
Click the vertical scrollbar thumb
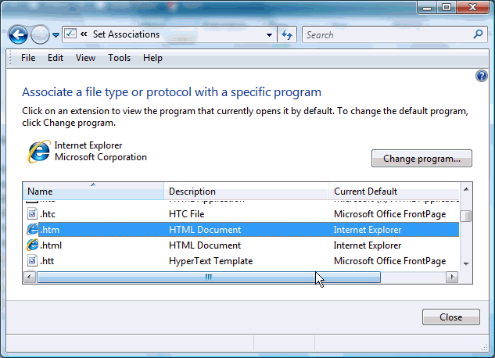(x=466, y=217)
